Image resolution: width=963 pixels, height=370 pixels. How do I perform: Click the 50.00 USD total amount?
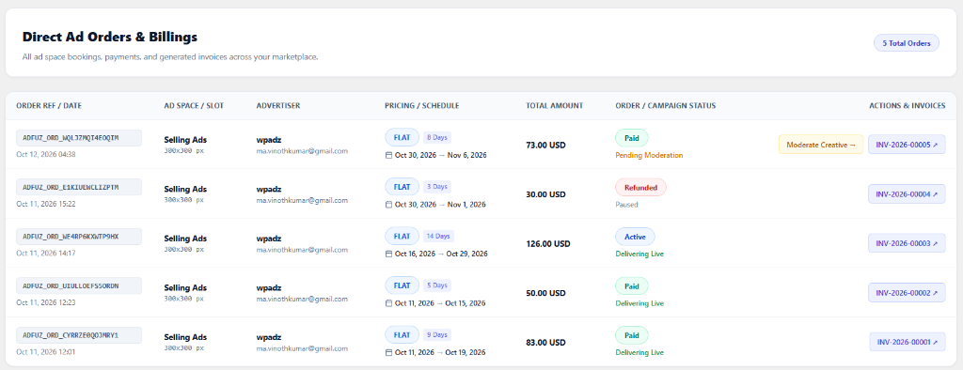tap(545, 293)
